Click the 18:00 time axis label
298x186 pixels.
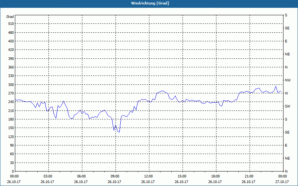(216, 176)
